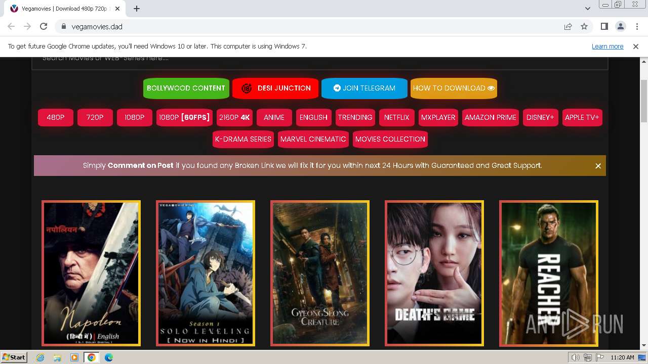Click the browser forward arrow

(x=27, y=26)
